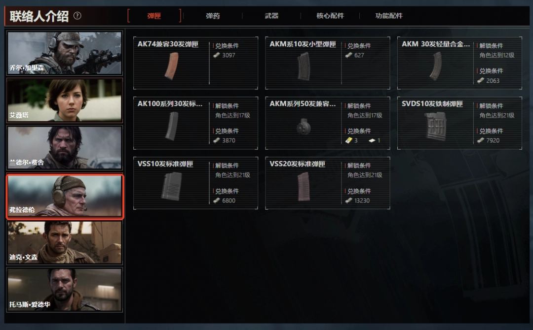Open contact 迪克·文森 portrait
This screenshot has width=533, height=330.
65,242
